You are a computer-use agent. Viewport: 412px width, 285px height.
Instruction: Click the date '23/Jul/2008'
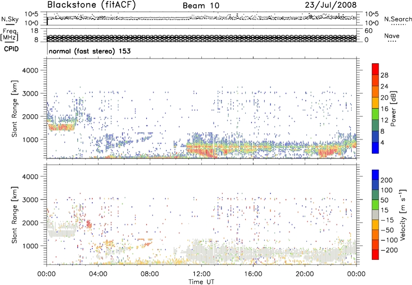(331, 5)
